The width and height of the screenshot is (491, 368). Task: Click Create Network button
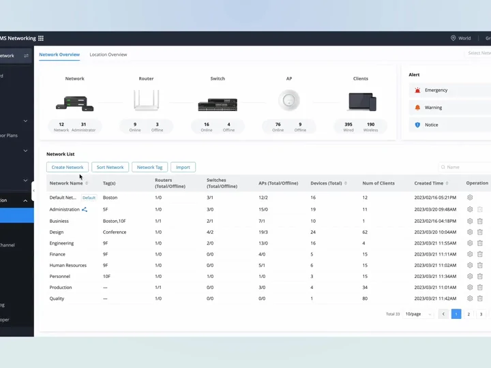68,167
